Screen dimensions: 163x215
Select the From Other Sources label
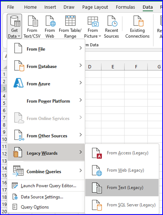pos(47,136)
